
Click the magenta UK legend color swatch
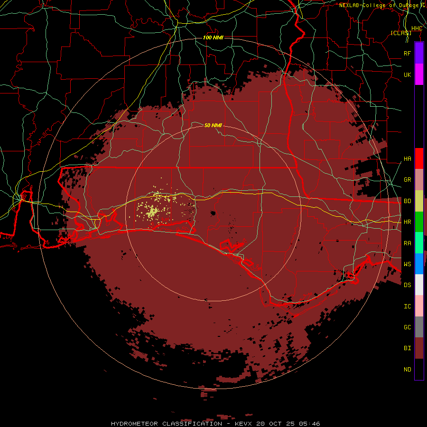click(x=419, y=74)
